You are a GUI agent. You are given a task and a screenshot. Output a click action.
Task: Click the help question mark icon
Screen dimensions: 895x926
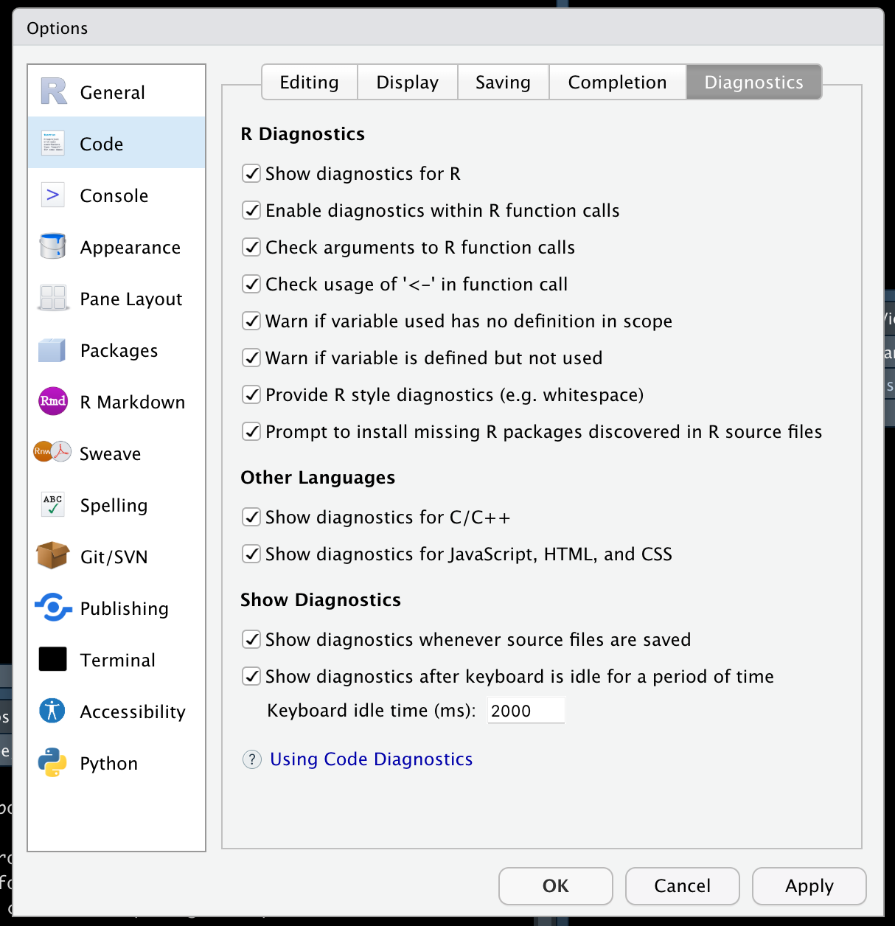[251, 759]
